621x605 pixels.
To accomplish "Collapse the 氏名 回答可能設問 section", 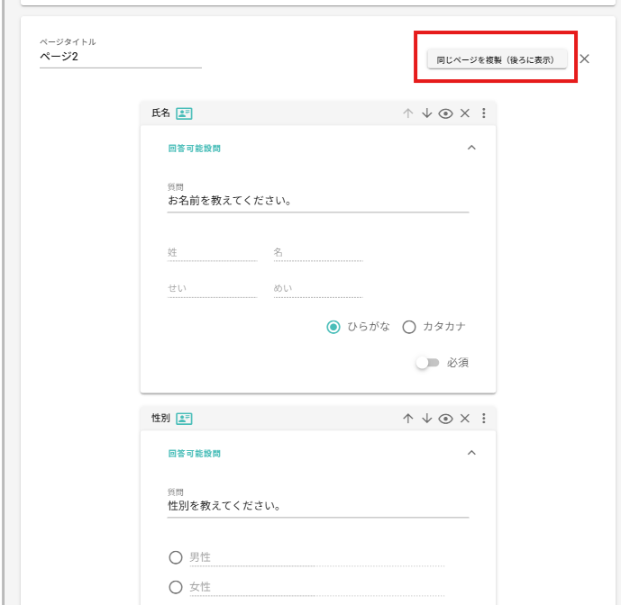I will pos(470,149).
